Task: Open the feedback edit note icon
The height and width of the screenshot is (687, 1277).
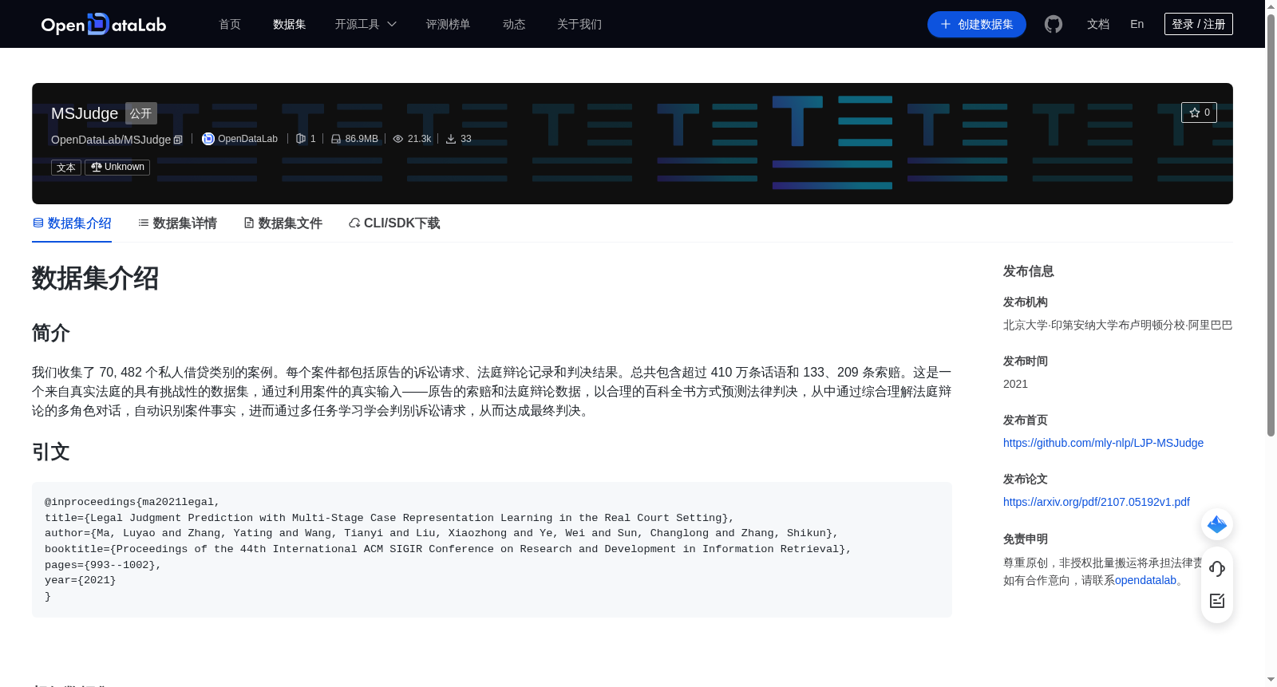Action: (1217, 601)
